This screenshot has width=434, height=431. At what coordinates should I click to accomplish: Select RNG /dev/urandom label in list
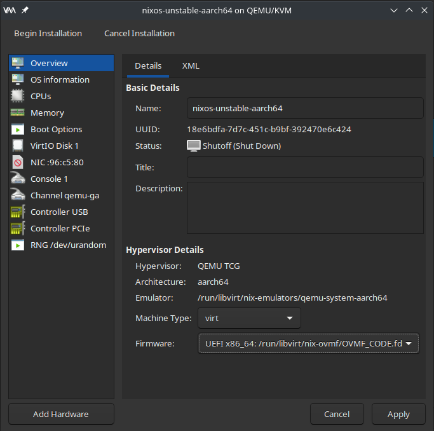(x=69, y=245)
